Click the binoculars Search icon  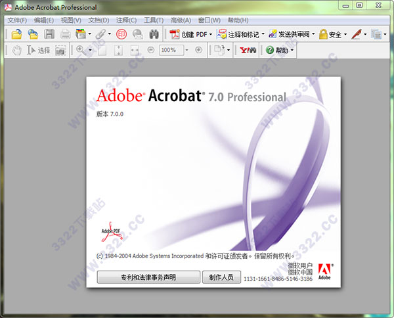pos(155,34)
